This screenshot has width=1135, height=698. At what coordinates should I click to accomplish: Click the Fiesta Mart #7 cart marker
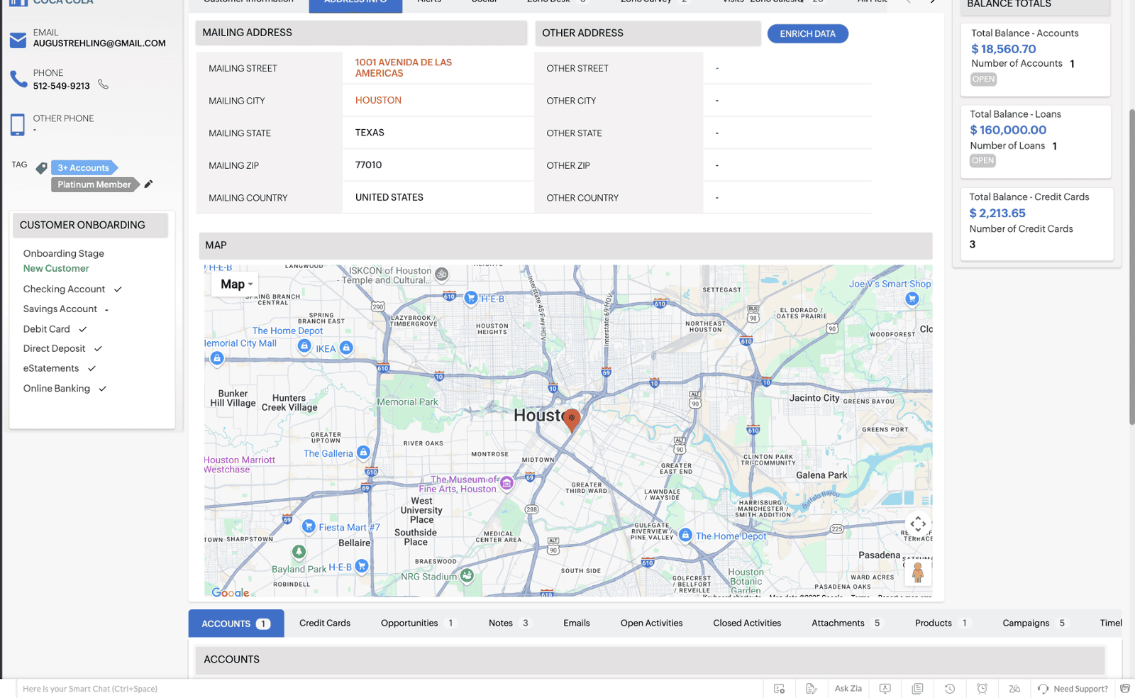point(309,526)
